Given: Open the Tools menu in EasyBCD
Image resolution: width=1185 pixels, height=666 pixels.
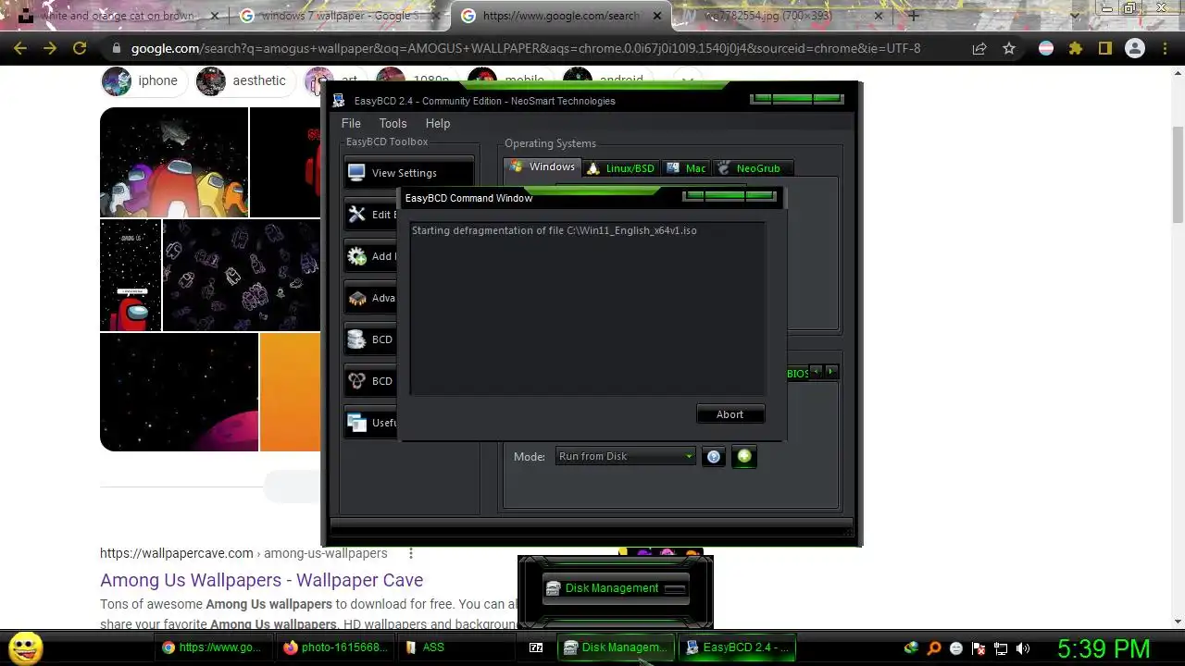Looking at the screenshot, I should point(393,123).
